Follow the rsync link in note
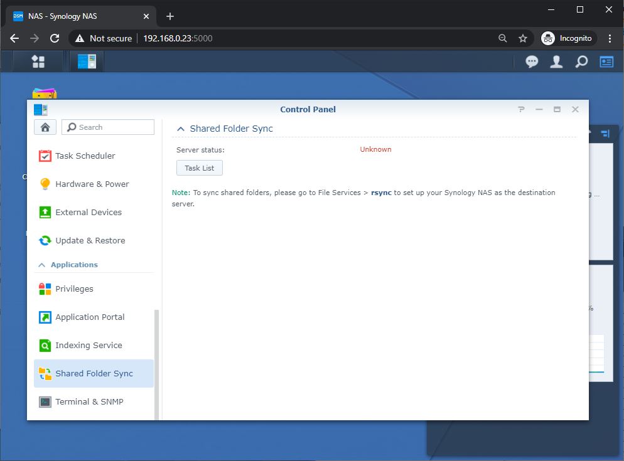 coord(381,193)
